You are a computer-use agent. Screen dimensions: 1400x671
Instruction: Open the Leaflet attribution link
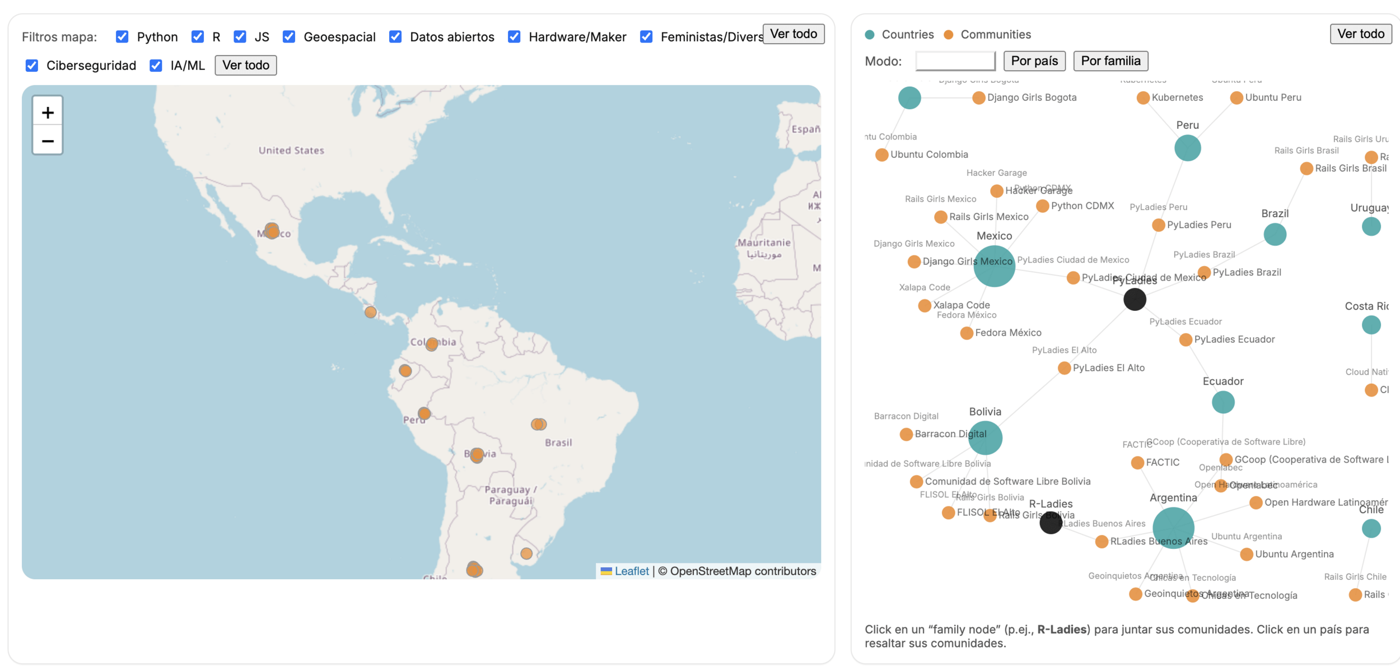click(631, 571)
